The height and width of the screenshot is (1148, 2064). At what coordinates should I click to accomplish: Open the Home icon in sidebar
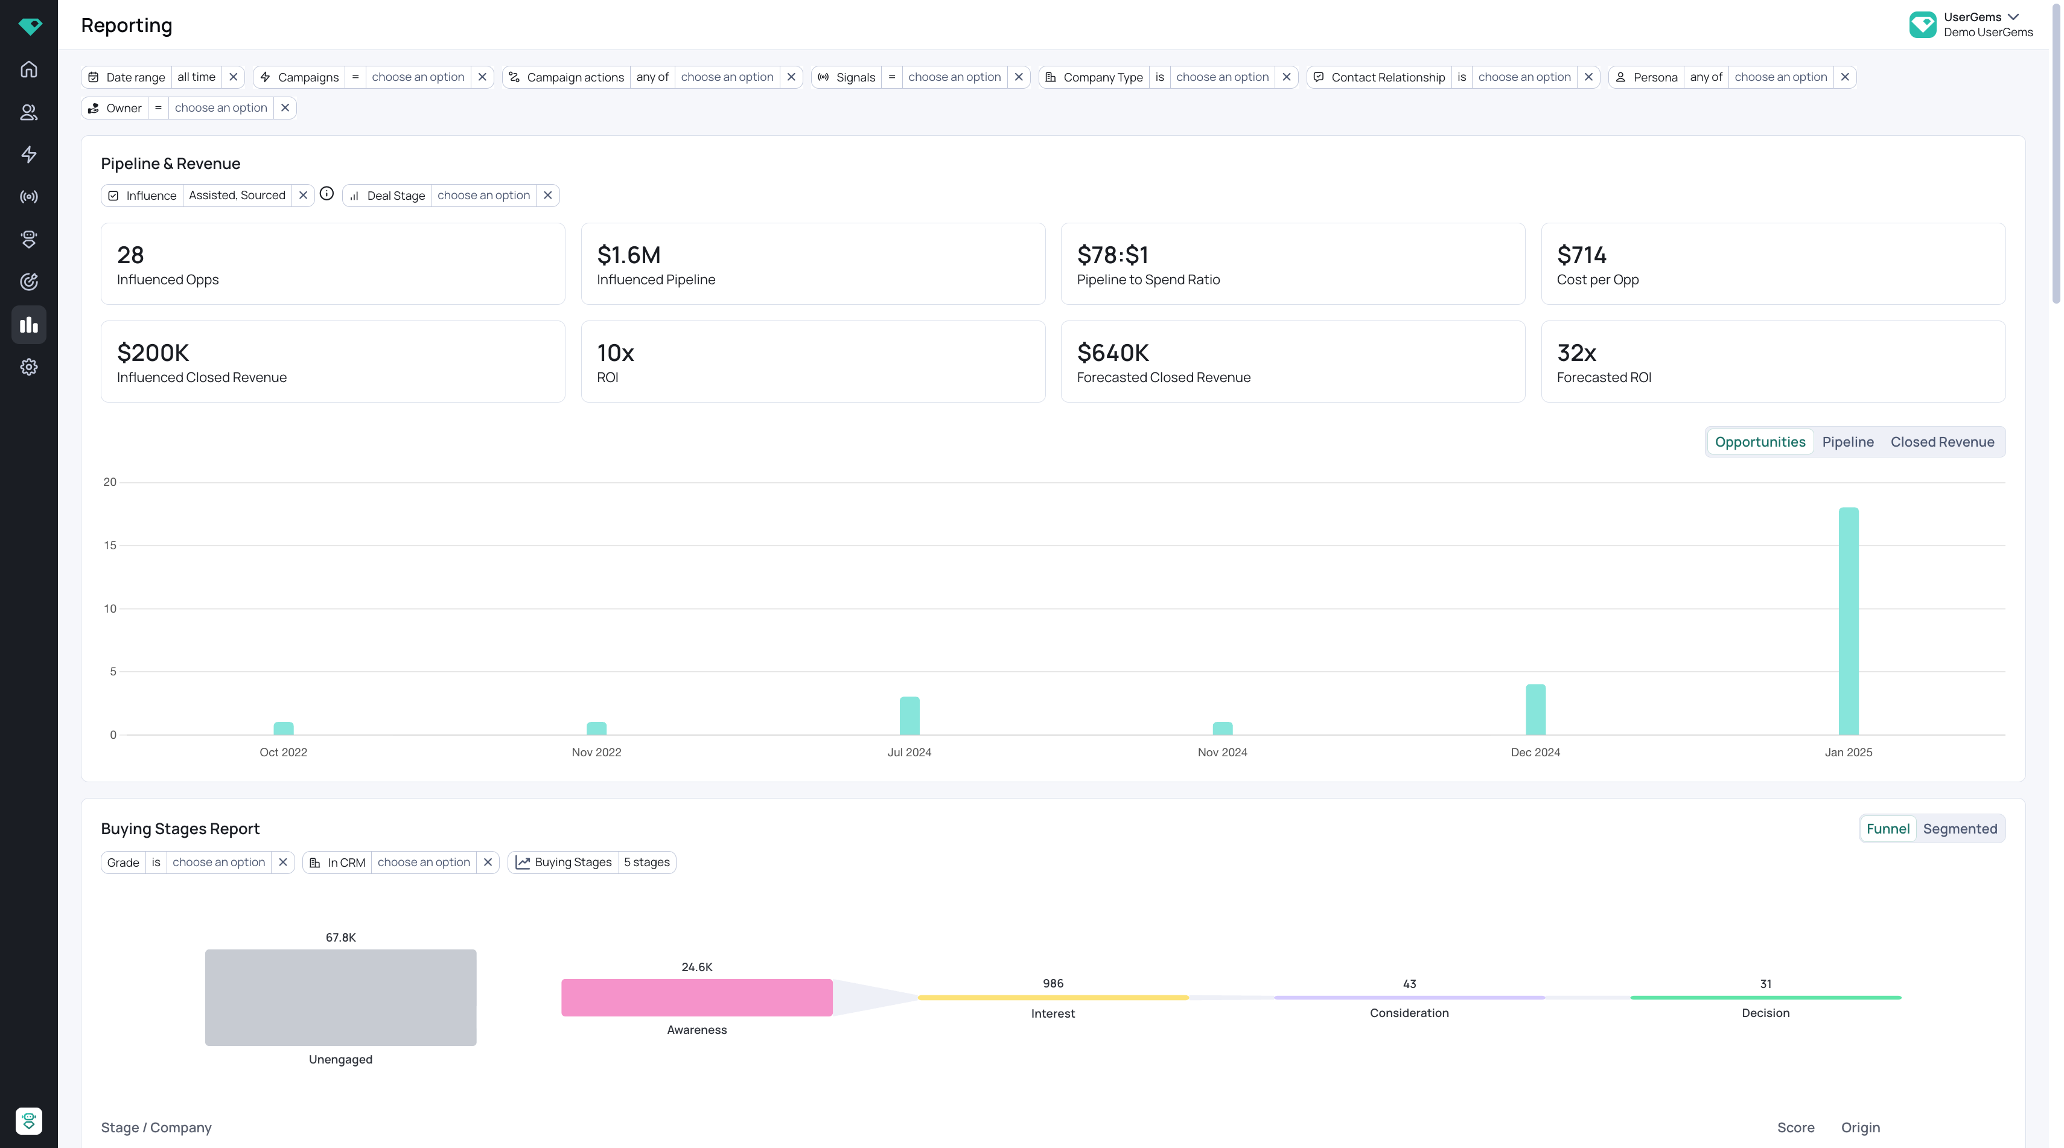click(29, 69)
